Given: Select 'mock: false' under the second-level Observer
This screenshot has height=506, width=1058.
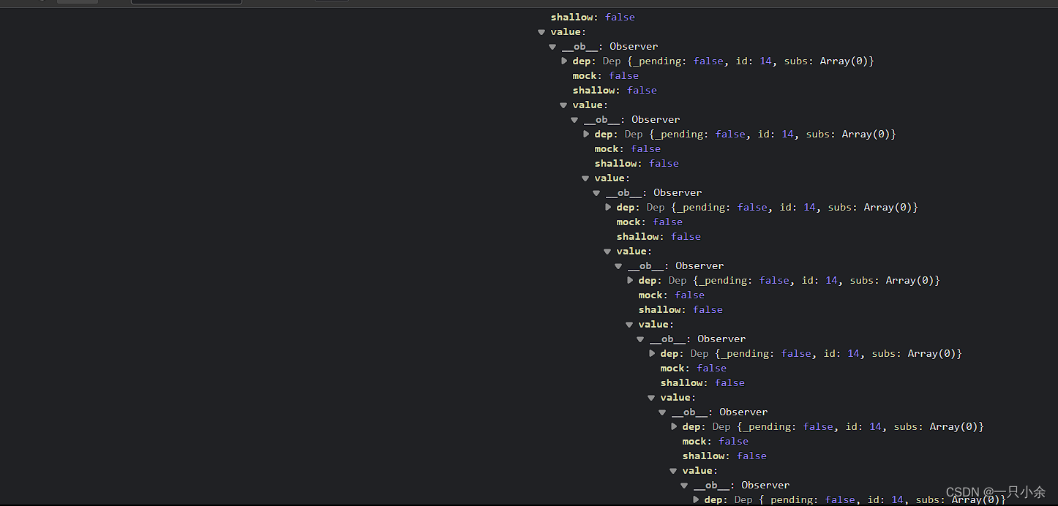Looking at the screenshot, I should [628, 148].
